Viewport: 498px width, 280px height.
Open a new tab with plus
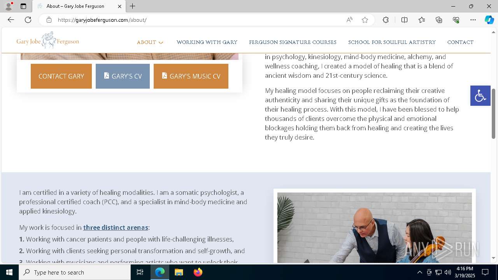pos(133,6)
